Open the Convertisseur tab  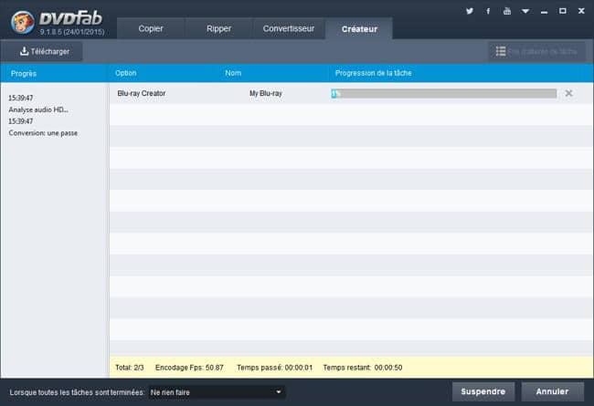288,28
